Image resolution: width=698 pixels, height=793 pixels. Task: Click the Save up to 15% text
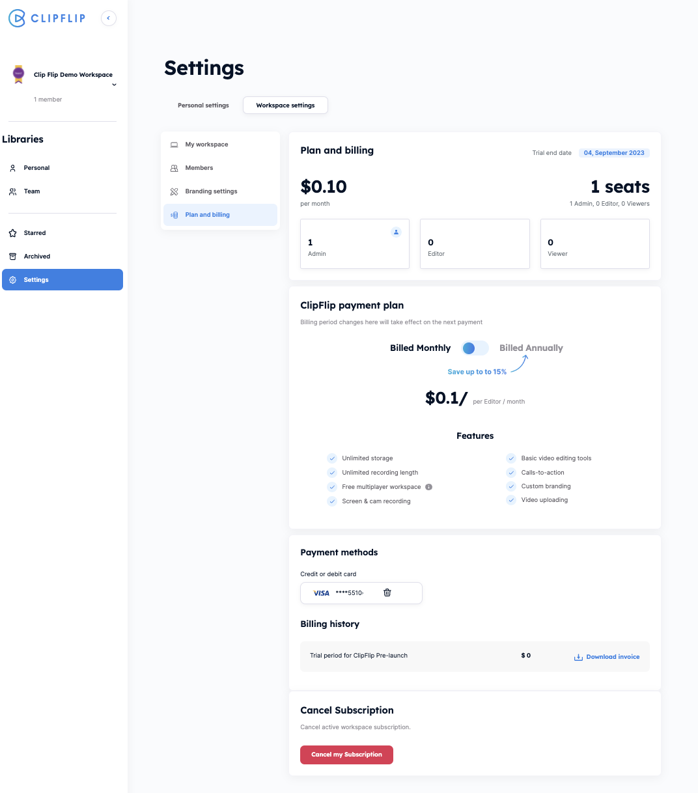click(477, 372)
